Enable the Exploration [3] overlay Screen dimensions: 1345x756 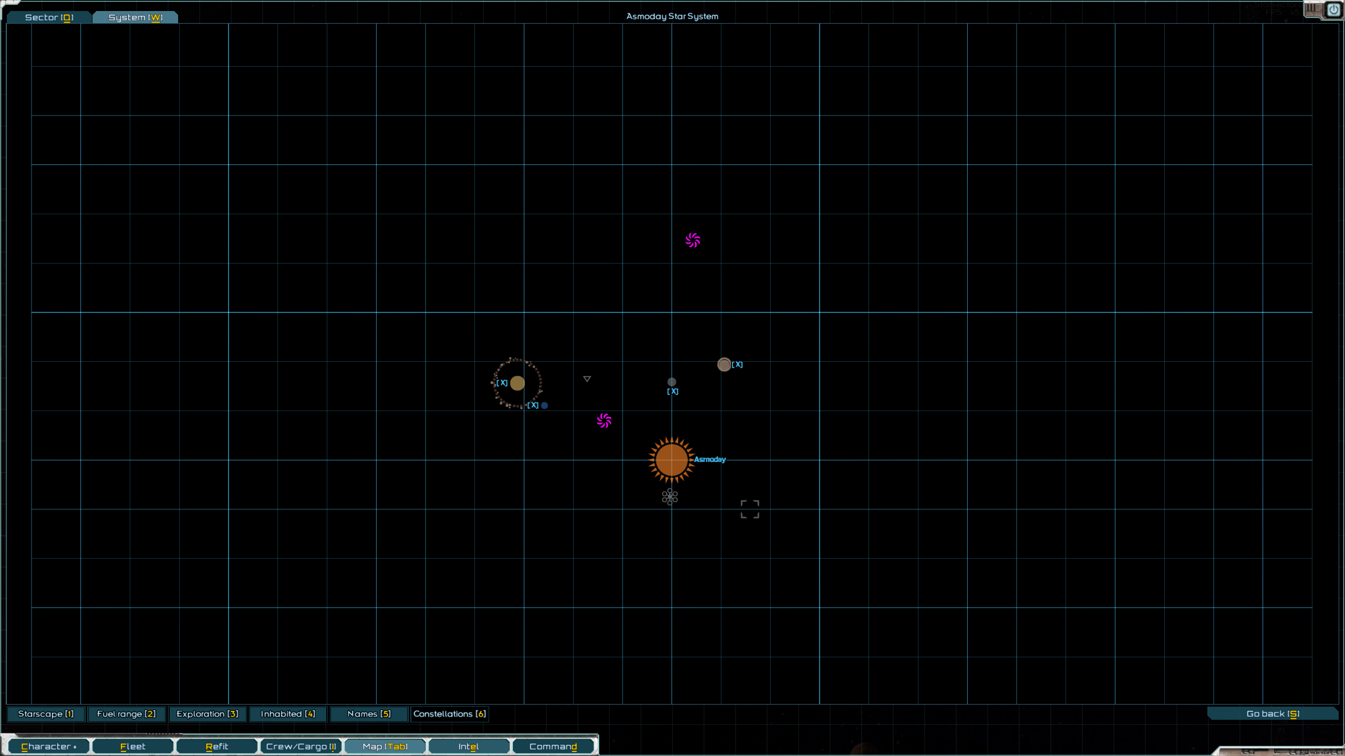tap(208, 713)
